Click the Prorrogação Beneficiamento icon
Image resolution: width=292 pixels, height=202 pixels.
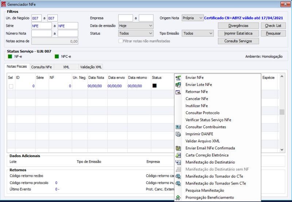tap(178, 198)
